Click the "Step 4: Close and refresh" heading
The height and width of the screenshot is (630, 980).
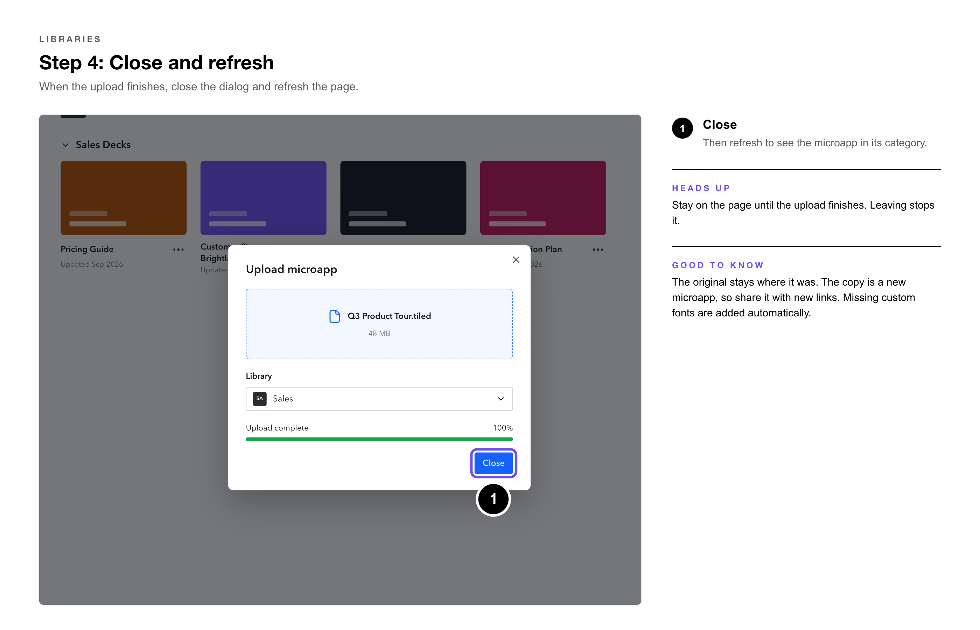click(156, 63)
